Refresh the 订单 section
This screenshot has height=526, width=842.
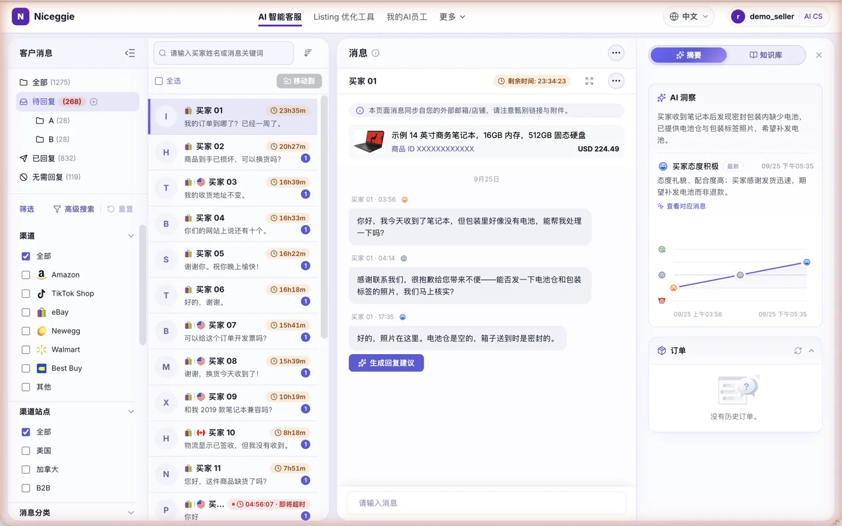(x=798, y=351)
